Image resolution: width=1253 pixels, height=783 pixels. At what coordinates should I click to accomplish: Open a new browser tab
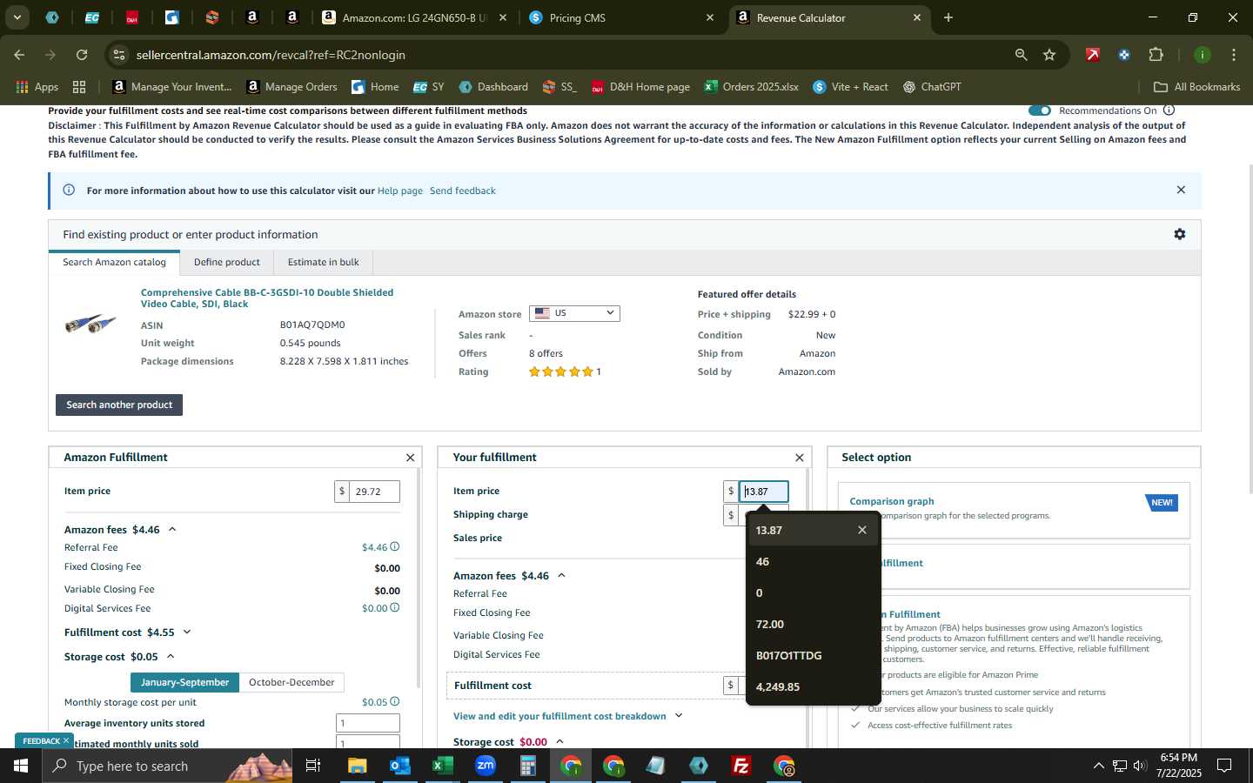pos(948,17)
